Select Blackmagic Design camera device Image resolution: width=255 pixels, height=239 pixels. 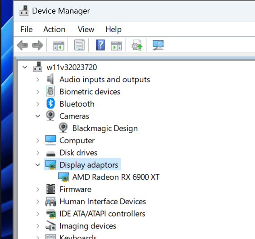[105, 128]
